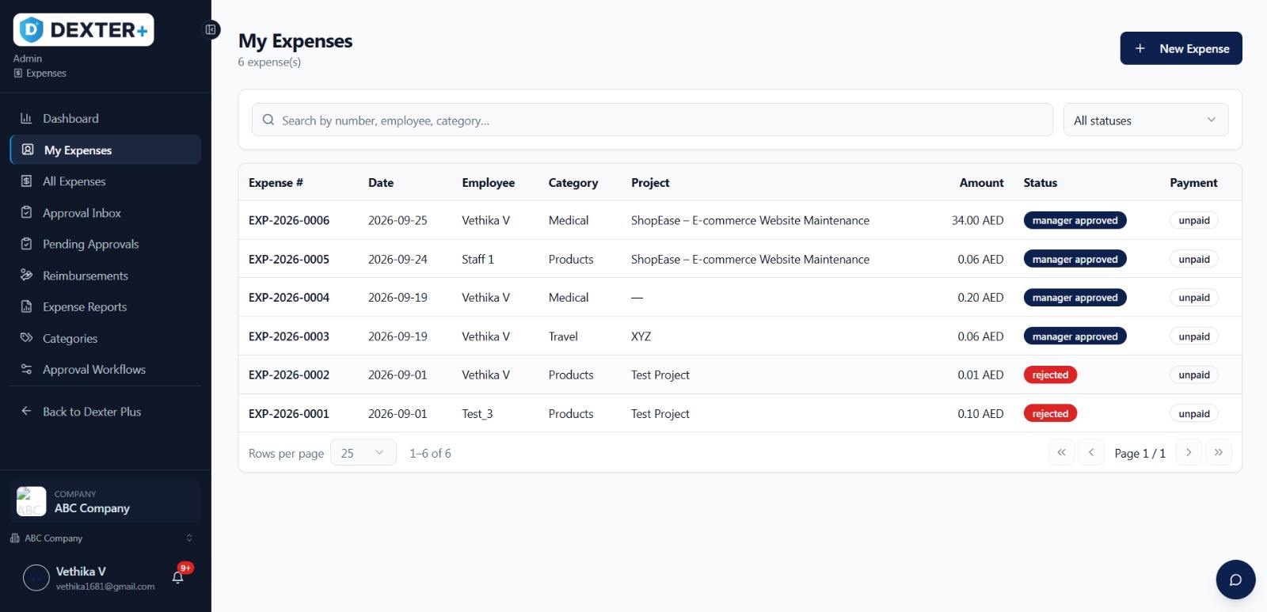
Task: Open the Dashboard menu item
Action: [x=105, y=118]
